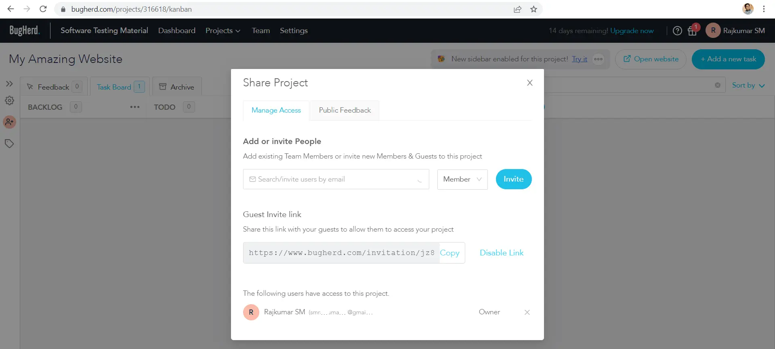Share this page via address bar icon

click(x=517, y=9)
